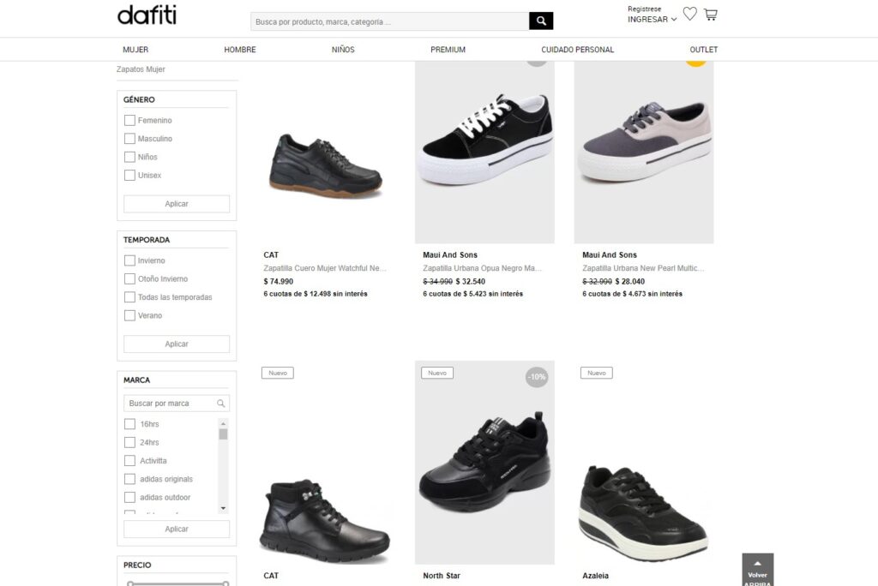Click price $ 74.990
The width and height of the screenshot is (878, 586).
[x=279, y=282]
